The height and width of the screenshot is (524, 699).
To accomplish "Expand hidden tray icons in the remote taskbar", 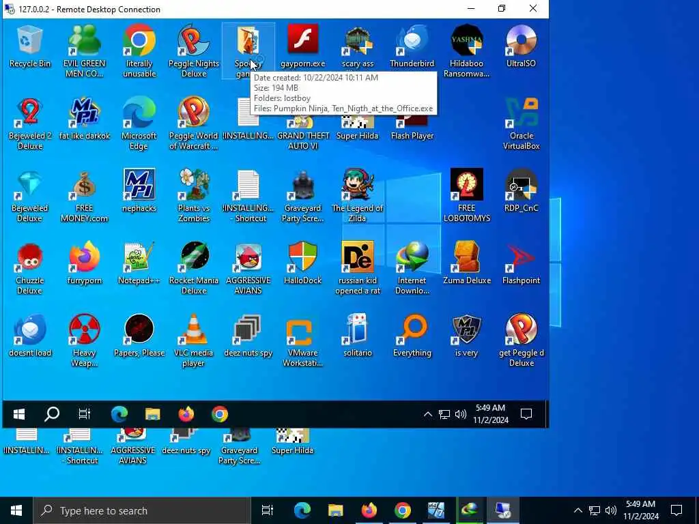I will pyautogui.click(x=427, y=414).
